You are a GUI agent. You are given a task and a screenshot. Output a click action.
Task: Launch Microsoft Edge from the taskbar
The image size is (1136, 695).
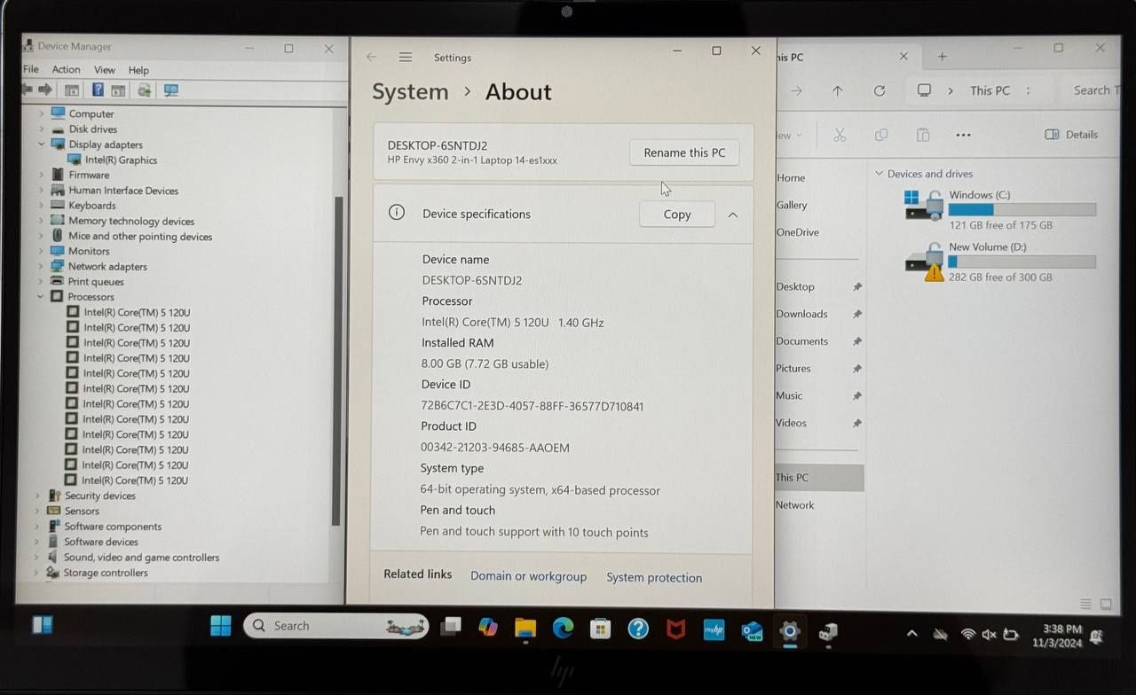[563, 629]
